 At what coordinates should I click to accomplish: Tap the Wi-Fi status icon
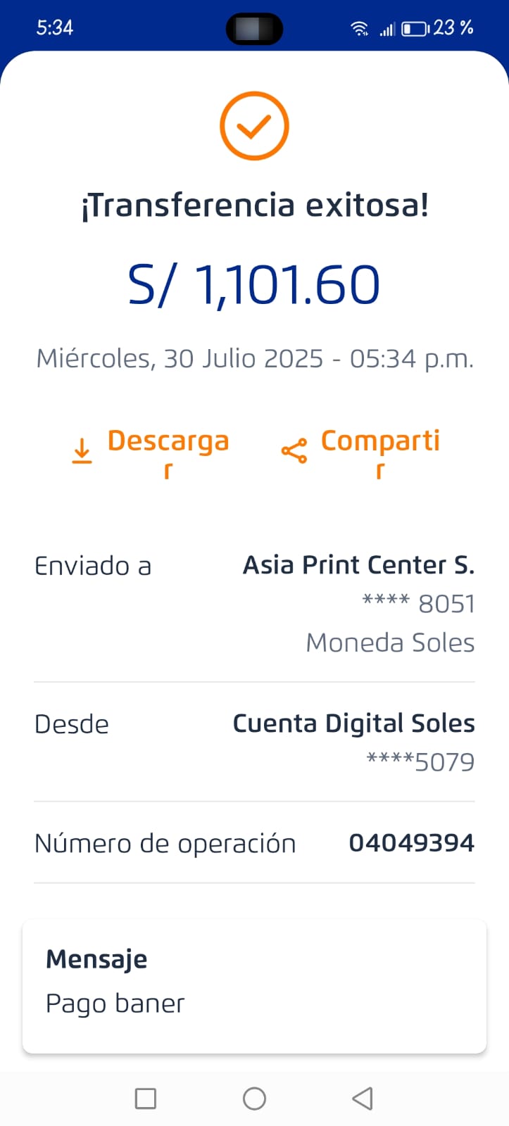(x=360, y=28)
